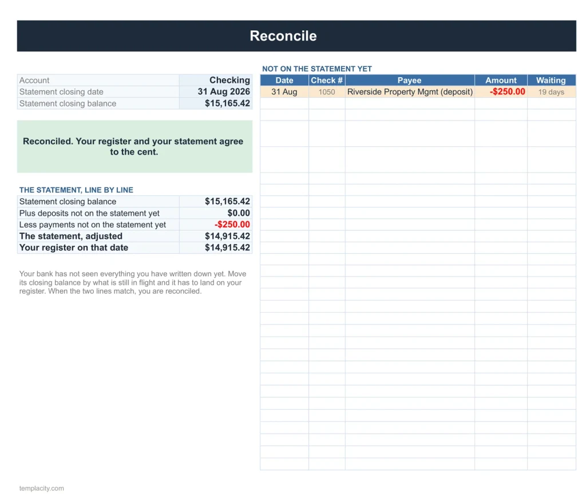Viewport: 586px width, 504px height.
Task: Select the register $14,915.42 value
Action: click(216, 247)
